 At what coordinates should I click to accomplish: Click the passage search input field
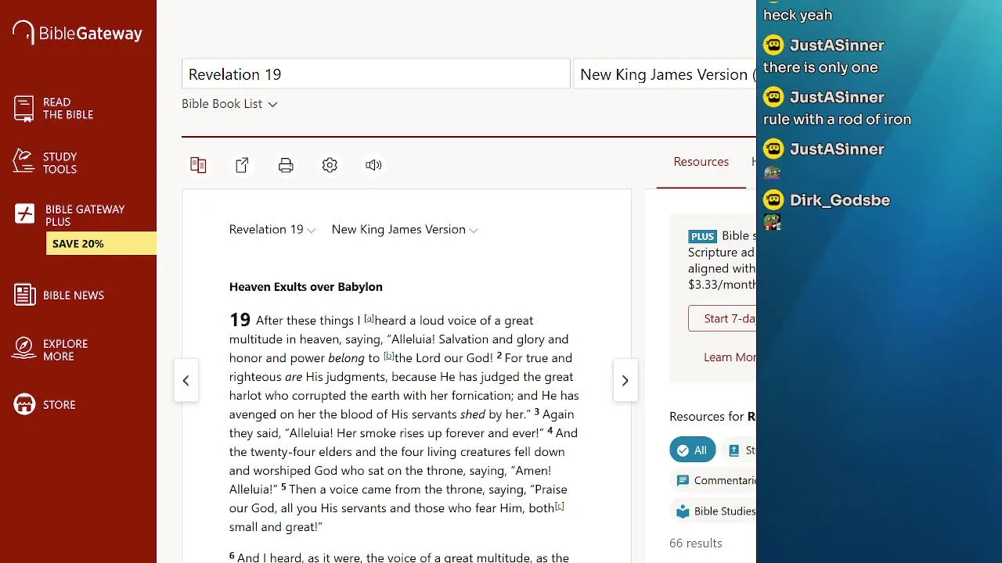click(x=376, y=74)
